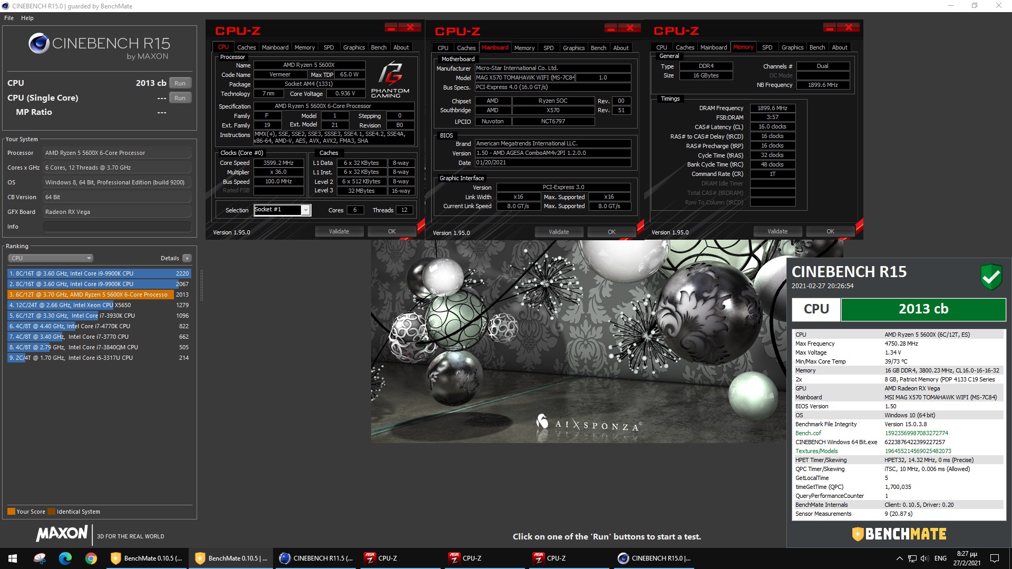Image resolution: width=1012 pixels, height=569 pixels.
Task: Click the green 2013 cb score bar
Action: [923, 309]
